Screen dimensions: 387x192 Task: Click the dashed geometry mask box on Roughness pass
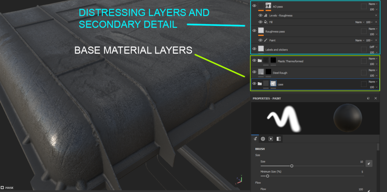[364, 31]
